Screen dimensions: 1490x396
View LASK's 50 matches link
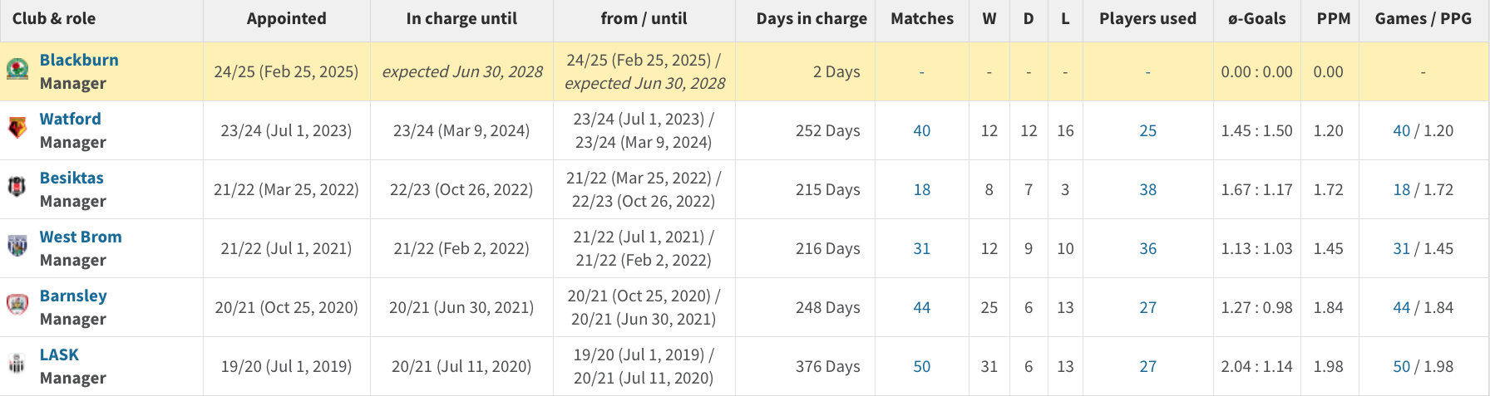click(x=922, y=366)
